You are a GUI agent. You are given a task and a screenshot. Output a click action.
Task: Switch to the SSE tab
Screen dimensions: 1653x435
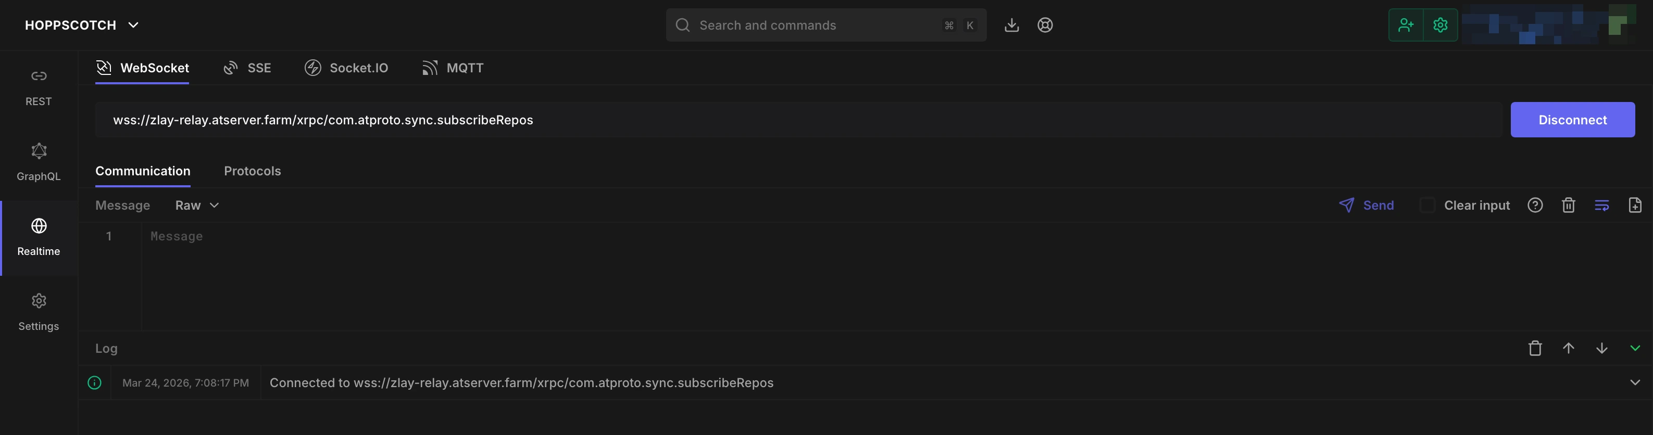247,68
